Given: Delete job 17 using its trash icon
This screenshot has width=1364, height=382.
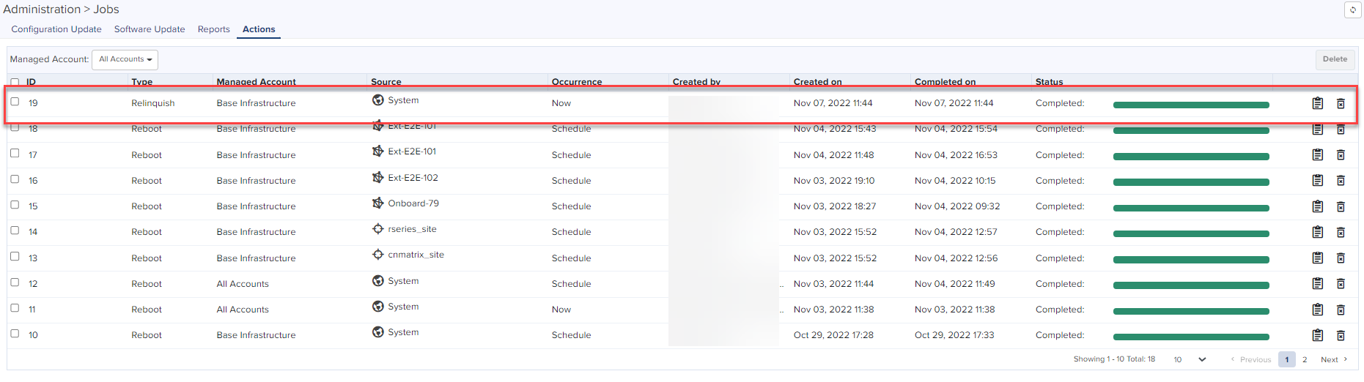Looking at the screenshot, I should [x=1341, y=155].
